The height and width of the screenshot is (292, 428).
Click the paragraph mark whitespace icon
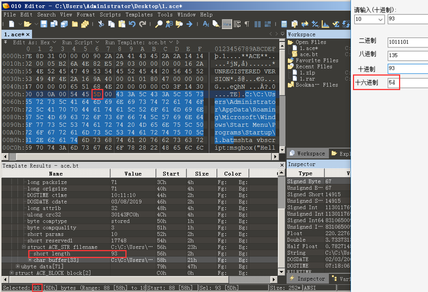point(247,24)
